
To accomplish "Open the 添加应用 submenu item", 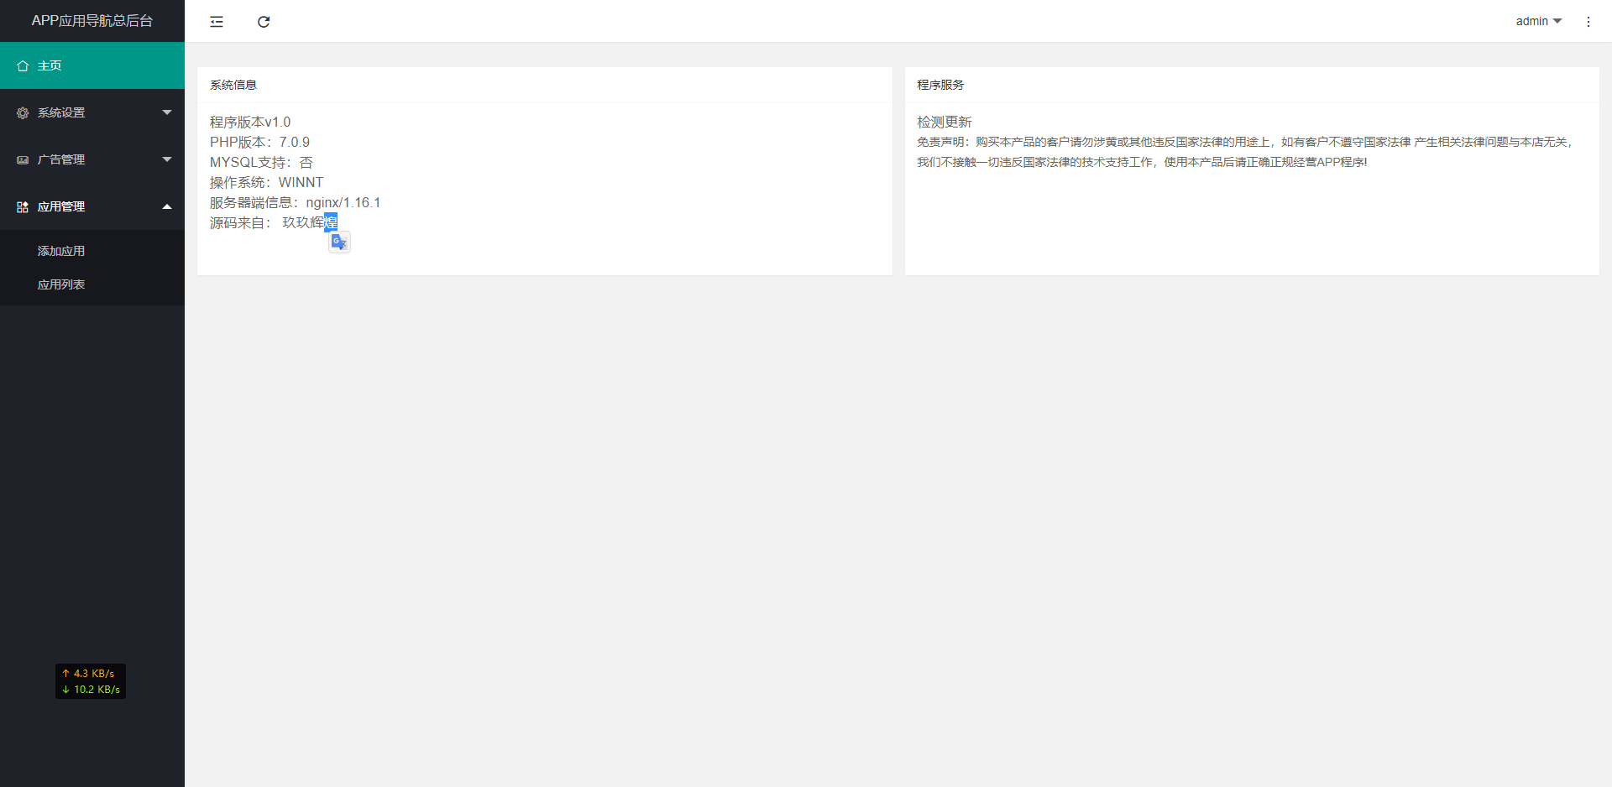I will (x=92, y=251).
